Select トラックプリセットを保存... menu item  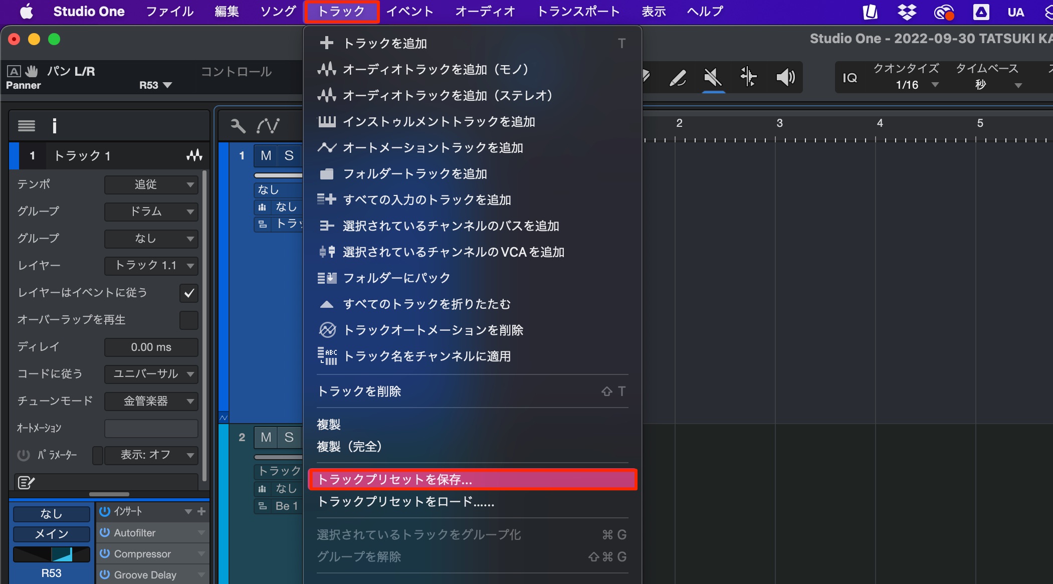pos(473,480)
